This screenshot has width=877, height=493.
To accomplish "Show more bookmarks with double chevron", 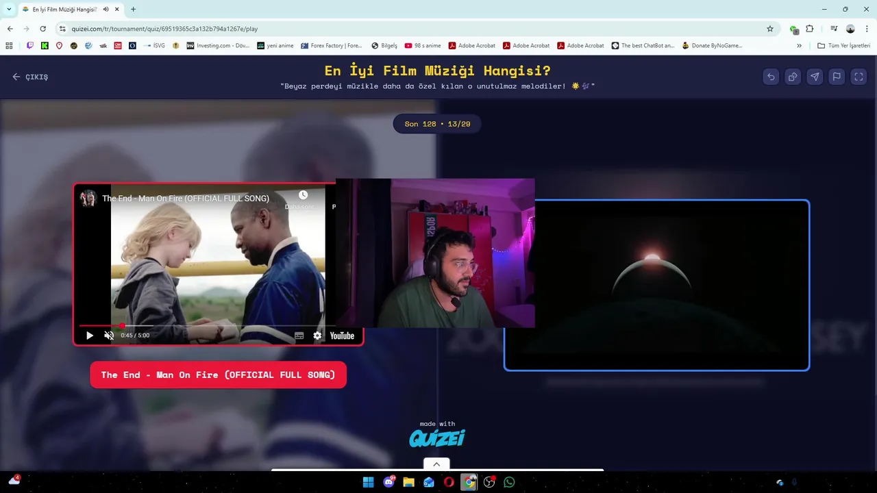I will [x=799, y=46].
